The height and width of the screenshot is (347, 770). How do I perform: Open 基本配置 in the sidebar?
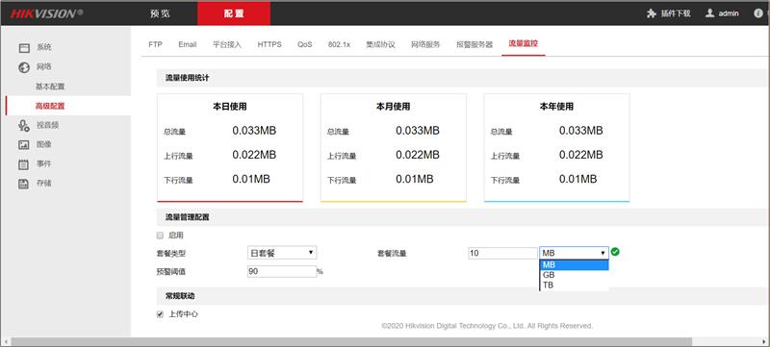pyautogui.click(x=50, y=87)
